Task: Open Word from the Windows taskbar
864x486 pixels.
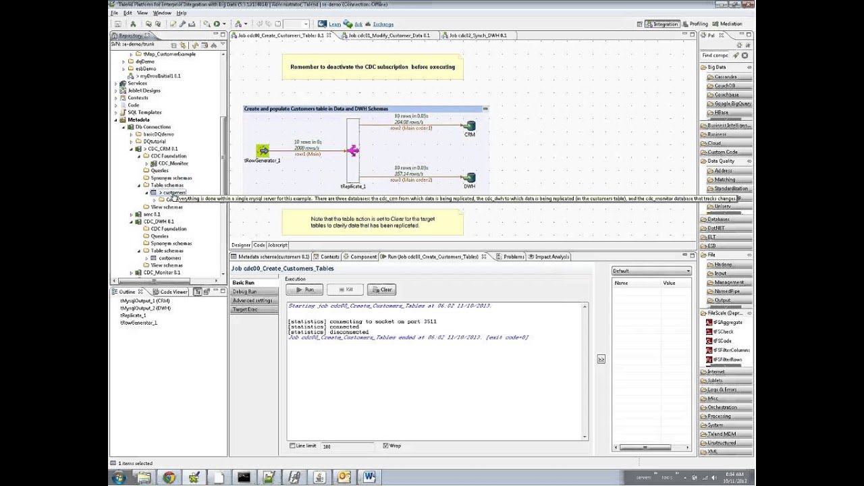Action: 369,477
